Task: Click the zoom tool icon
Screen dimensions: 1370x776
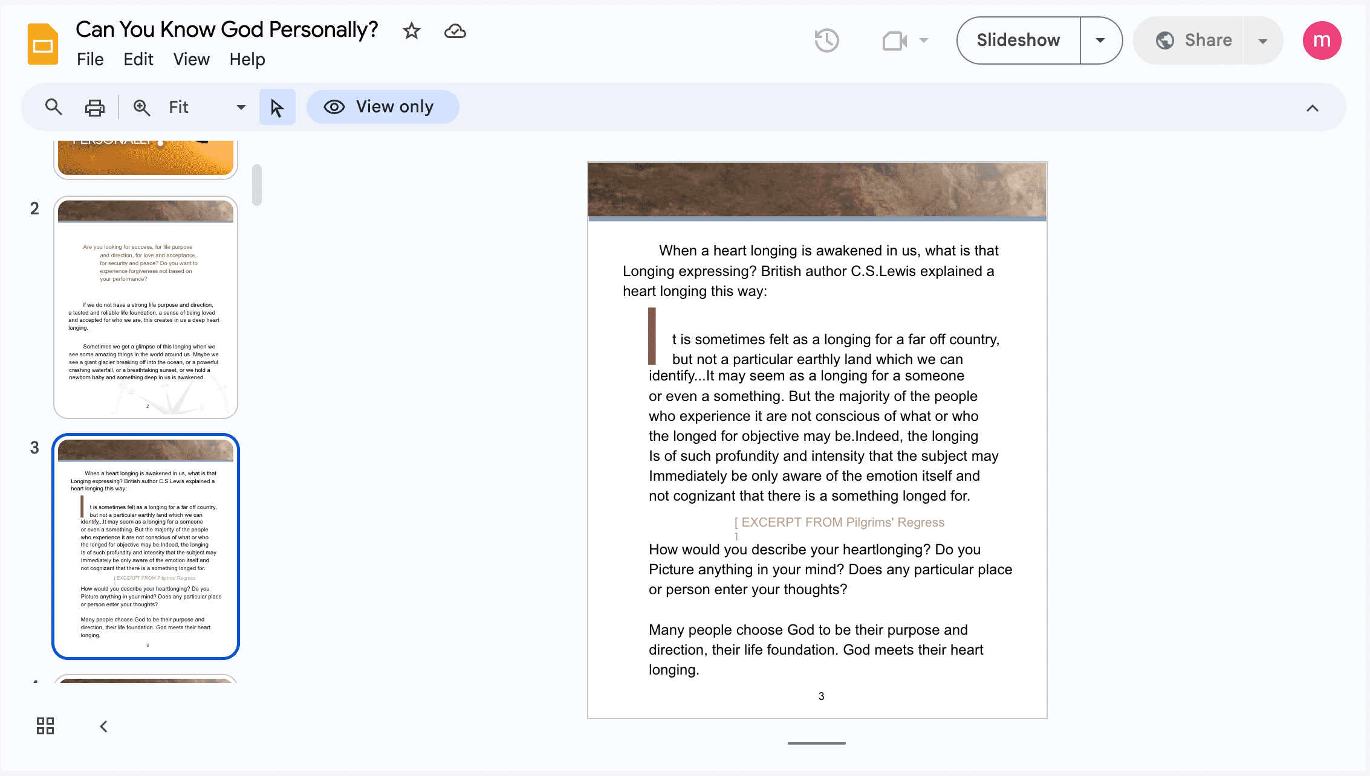Action: click(x=142, y=107)
